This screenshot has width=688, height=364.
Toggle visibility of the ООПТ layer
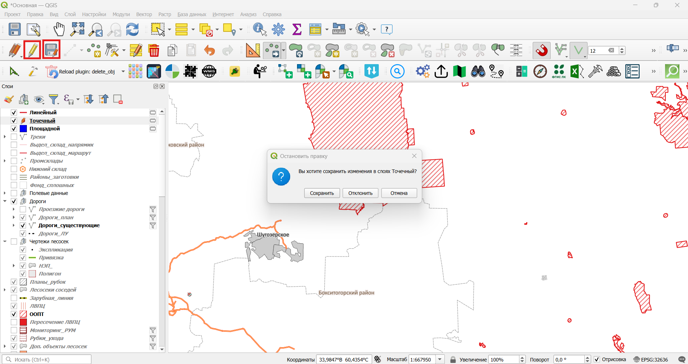[x=14, y=314]
